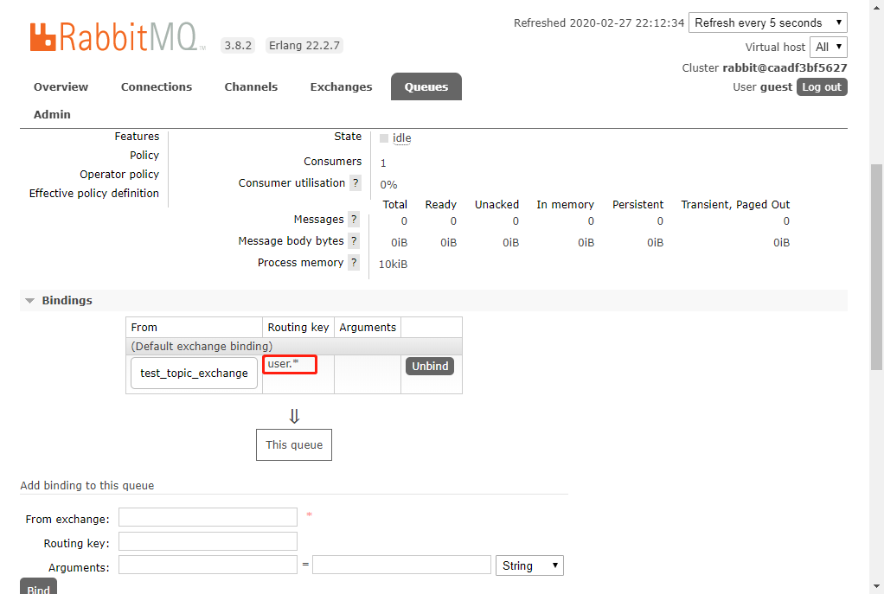The image size is (884, 594).
Task: Click the Log out button
Action: point(822,86)
